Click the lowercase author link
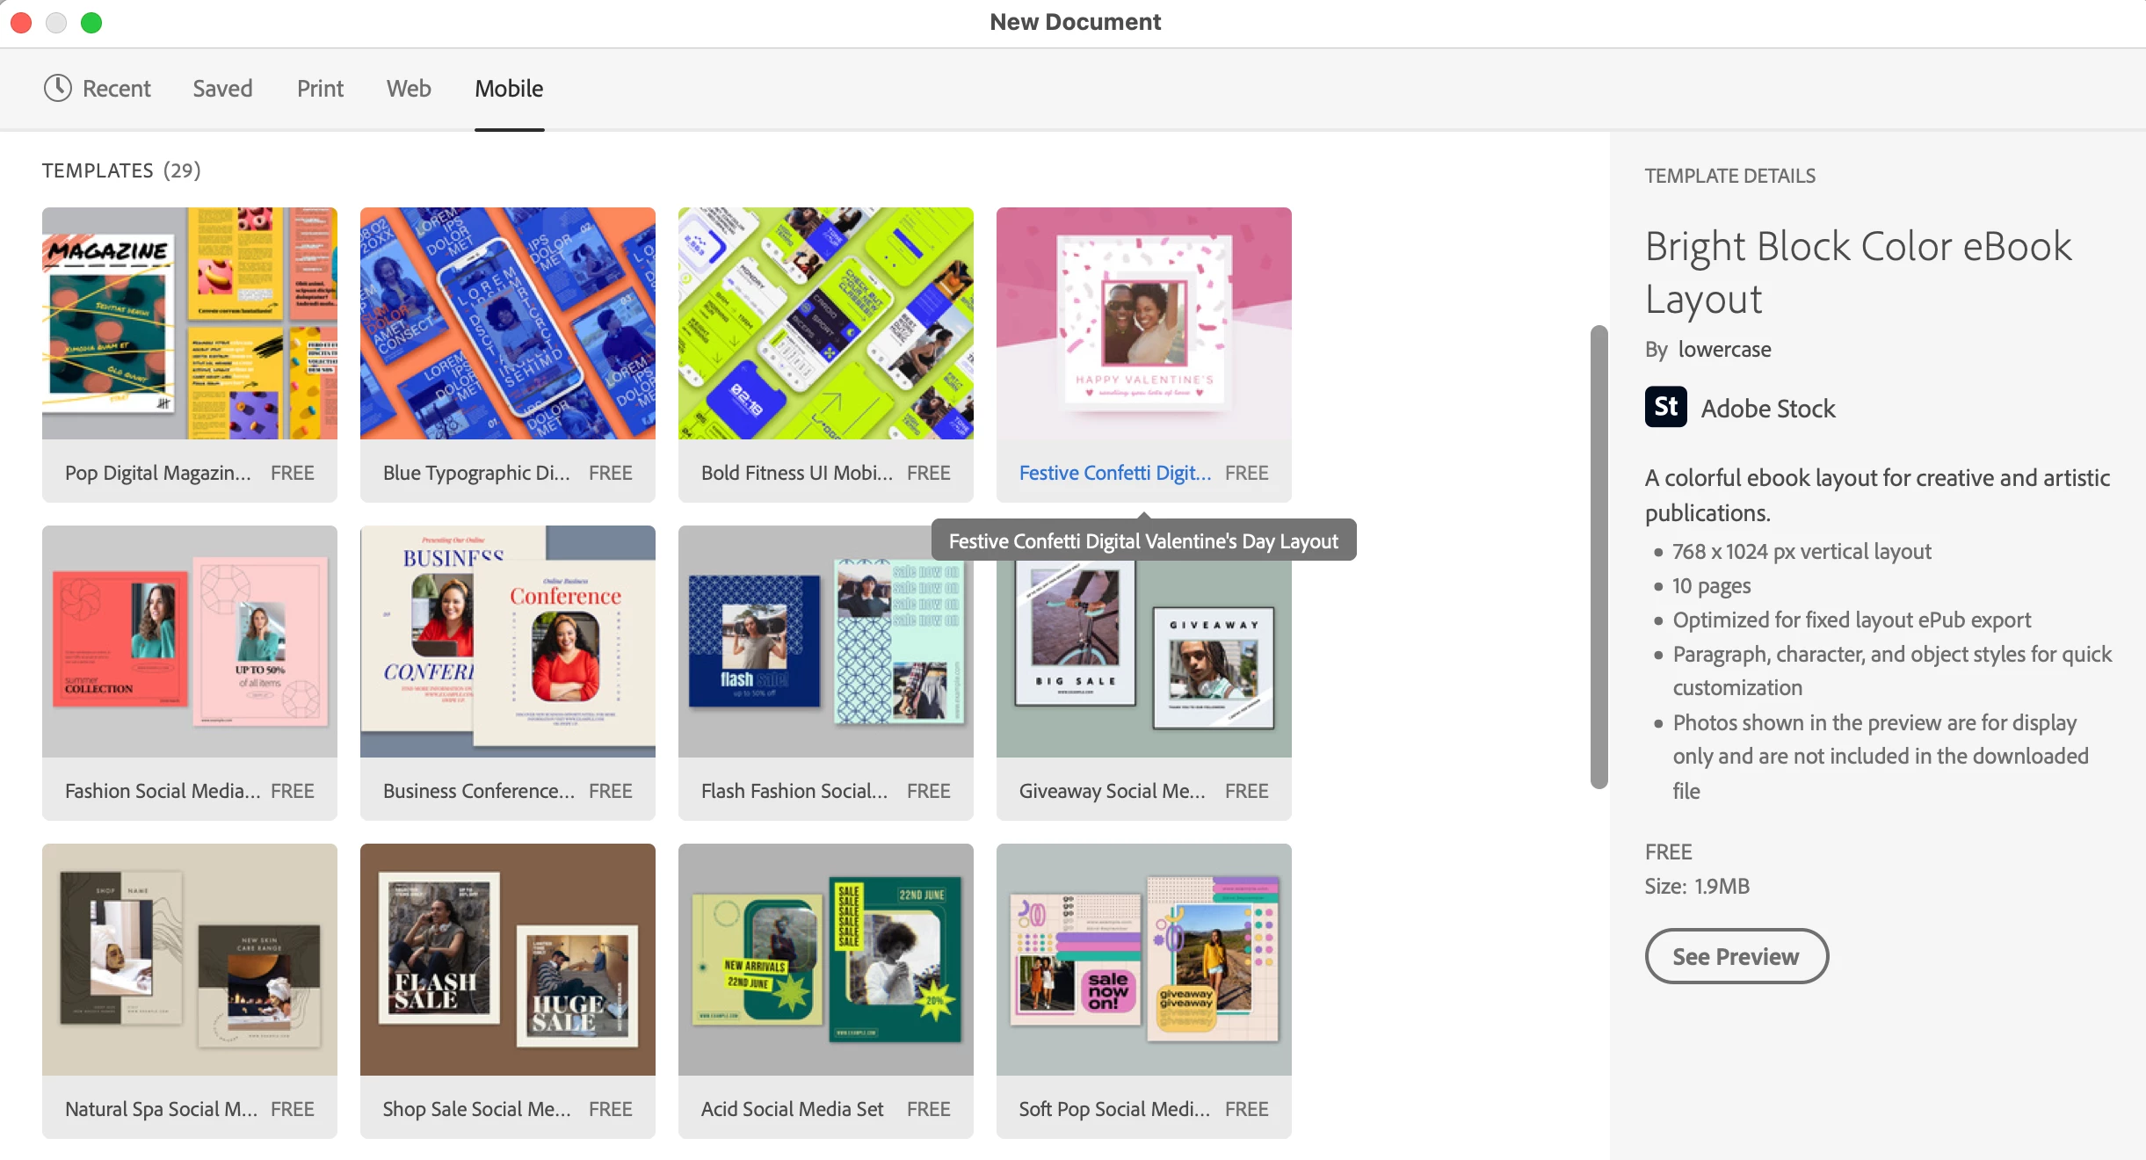Screen dimensions: 2146x1160 tap(1724, 349)
